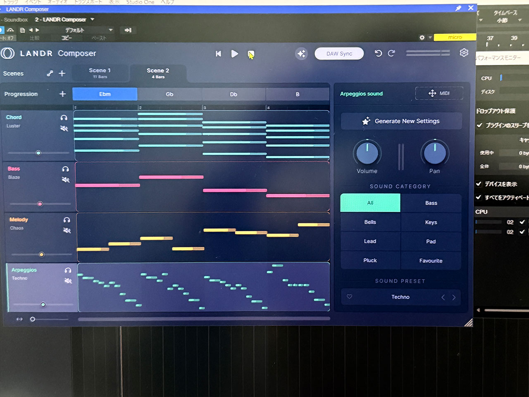Mute the Melody track
529x397 pixels.
click(67, 230)
